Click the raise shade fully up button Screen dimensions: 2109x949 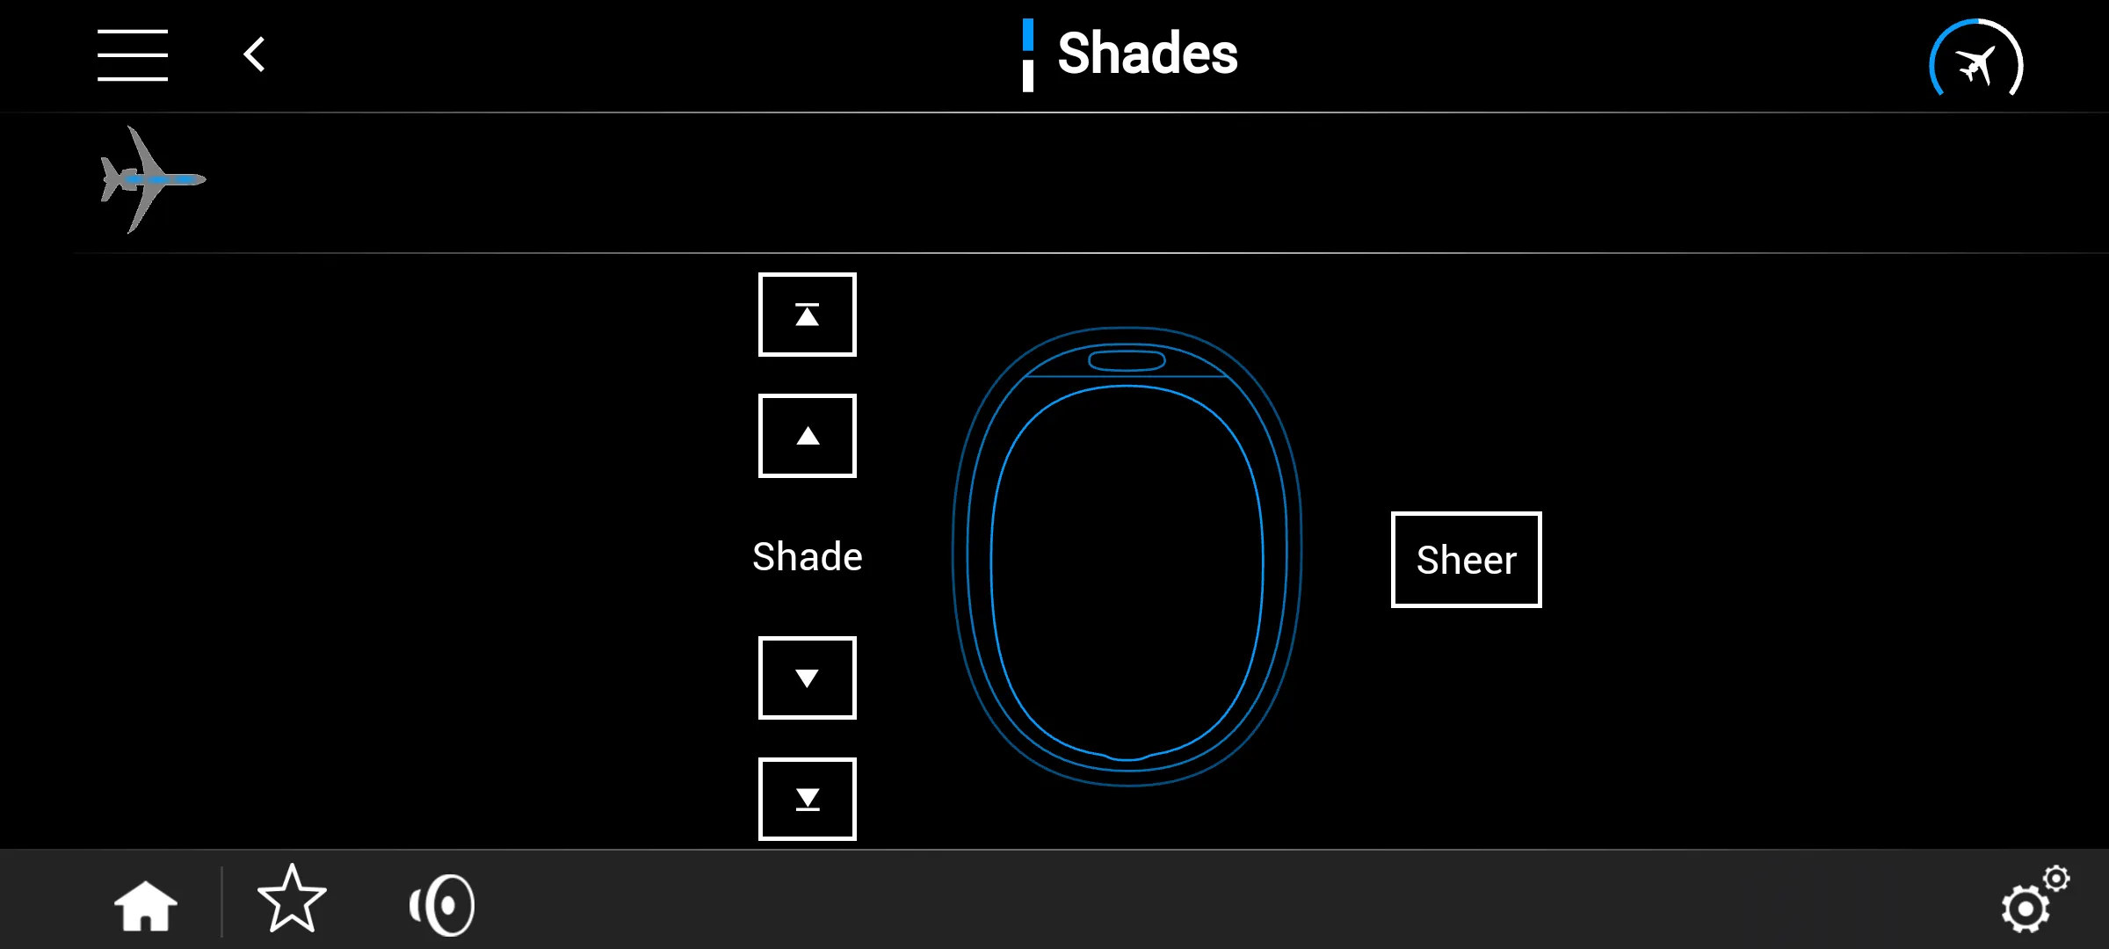807,315
